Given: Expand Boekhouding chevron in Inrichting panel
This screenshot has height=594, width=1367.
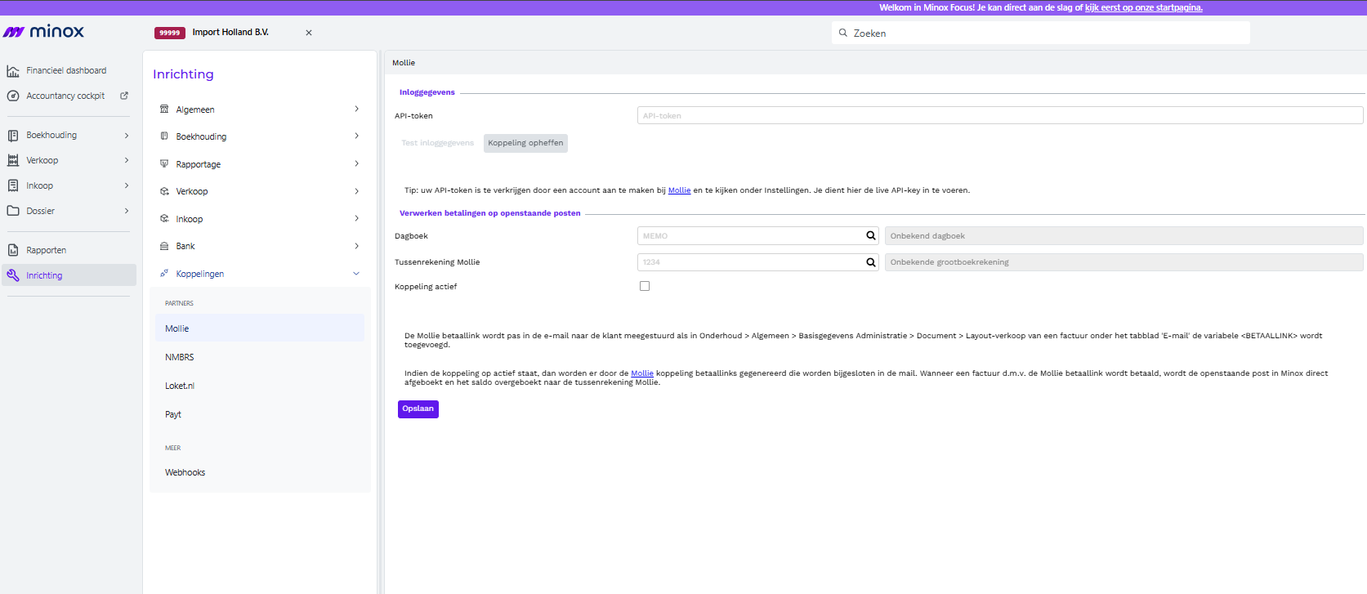Looking at the screenshot, I should point(357,136).
